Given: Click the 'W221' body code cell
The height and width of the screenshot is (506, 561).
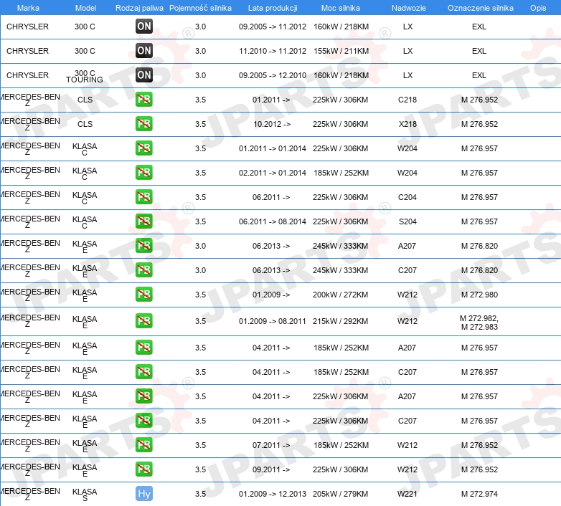Looking at the screenshot, I should point(407,494).
